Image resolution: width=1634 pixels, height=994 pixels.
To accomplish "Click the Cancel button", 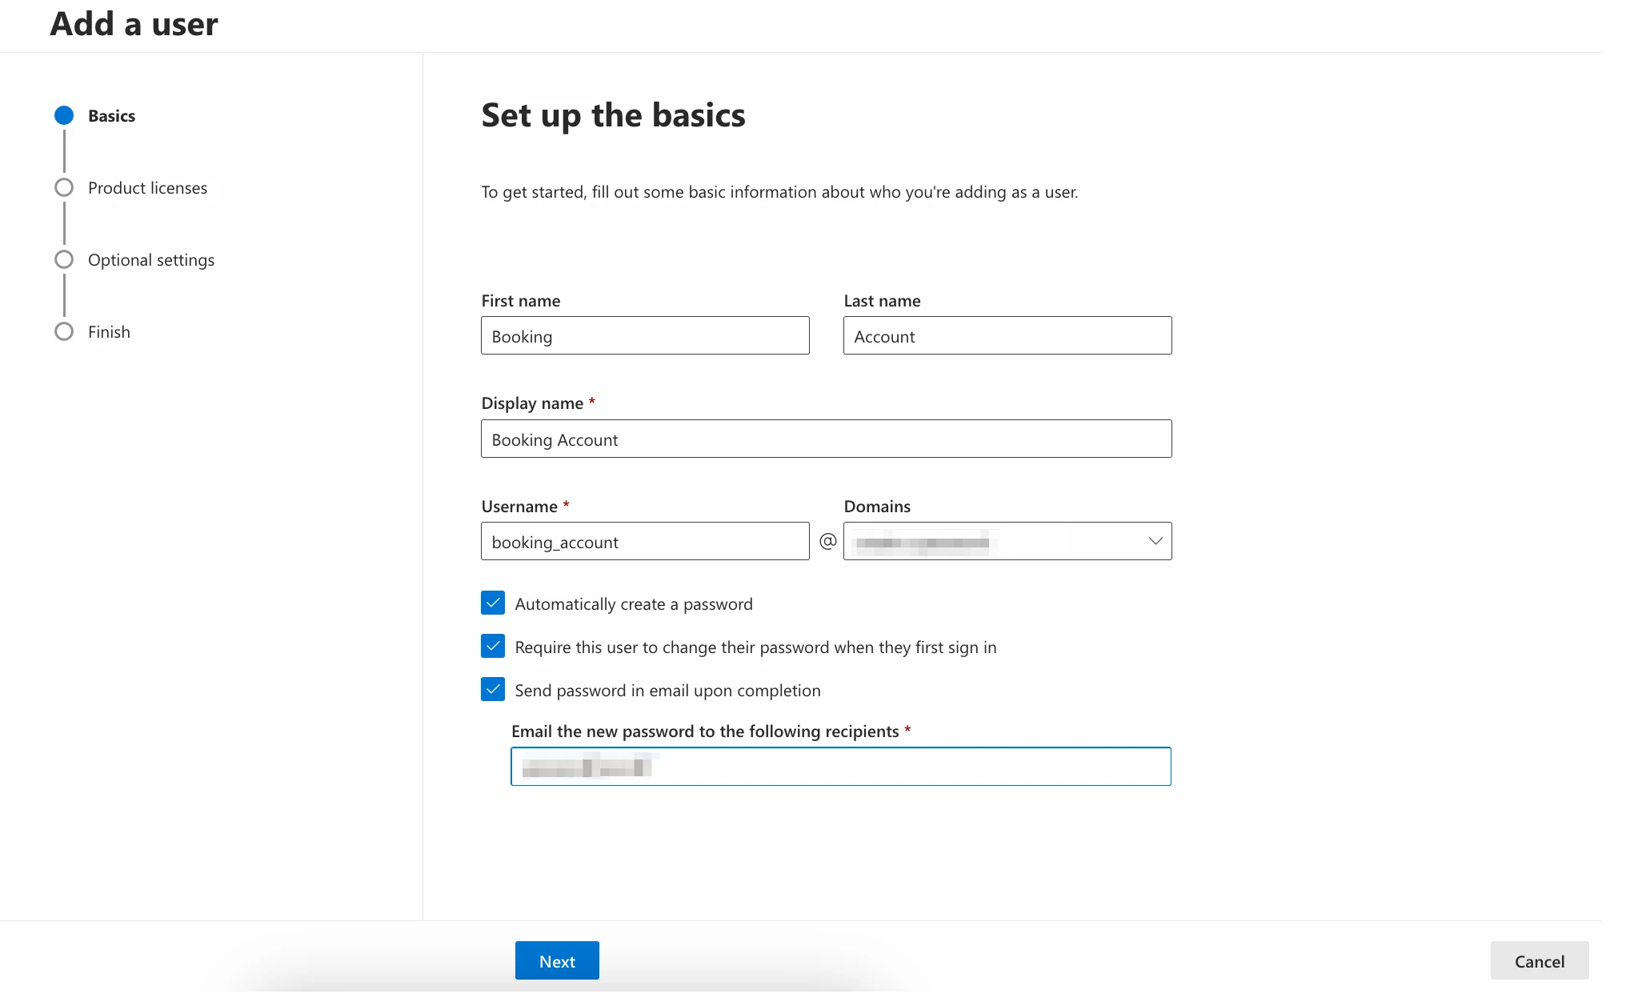I will [1539, 961].
